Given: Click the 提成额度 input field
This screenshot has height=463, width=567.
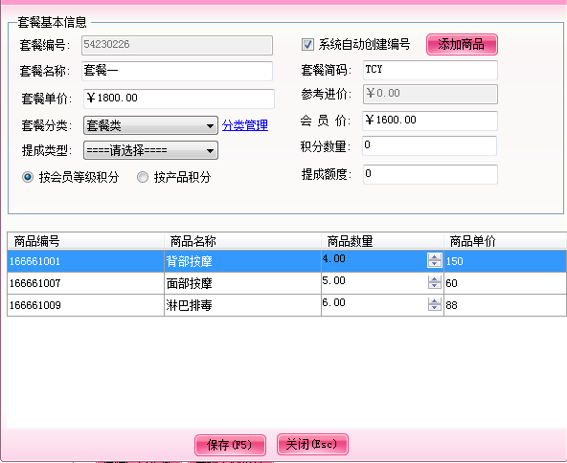Looking at the screenshot, I should point(430,174).
